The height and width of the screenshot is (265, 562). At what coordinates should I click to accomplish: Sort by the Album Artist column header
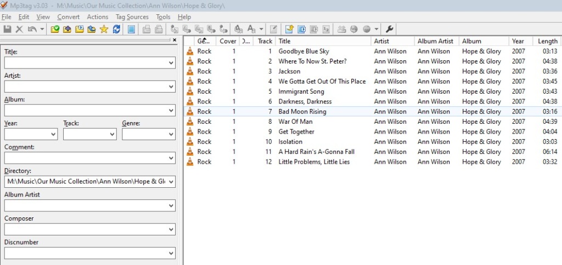coord(437,41)
